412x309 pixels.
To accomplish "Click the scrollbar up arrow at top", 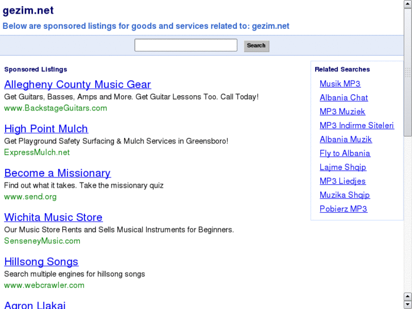I will point(408,4).
